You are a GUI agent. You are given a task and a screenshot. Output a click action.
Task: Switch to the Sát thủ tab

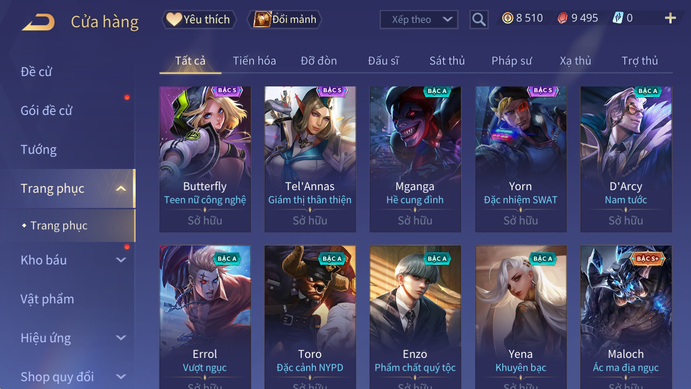tap(447, 61)
